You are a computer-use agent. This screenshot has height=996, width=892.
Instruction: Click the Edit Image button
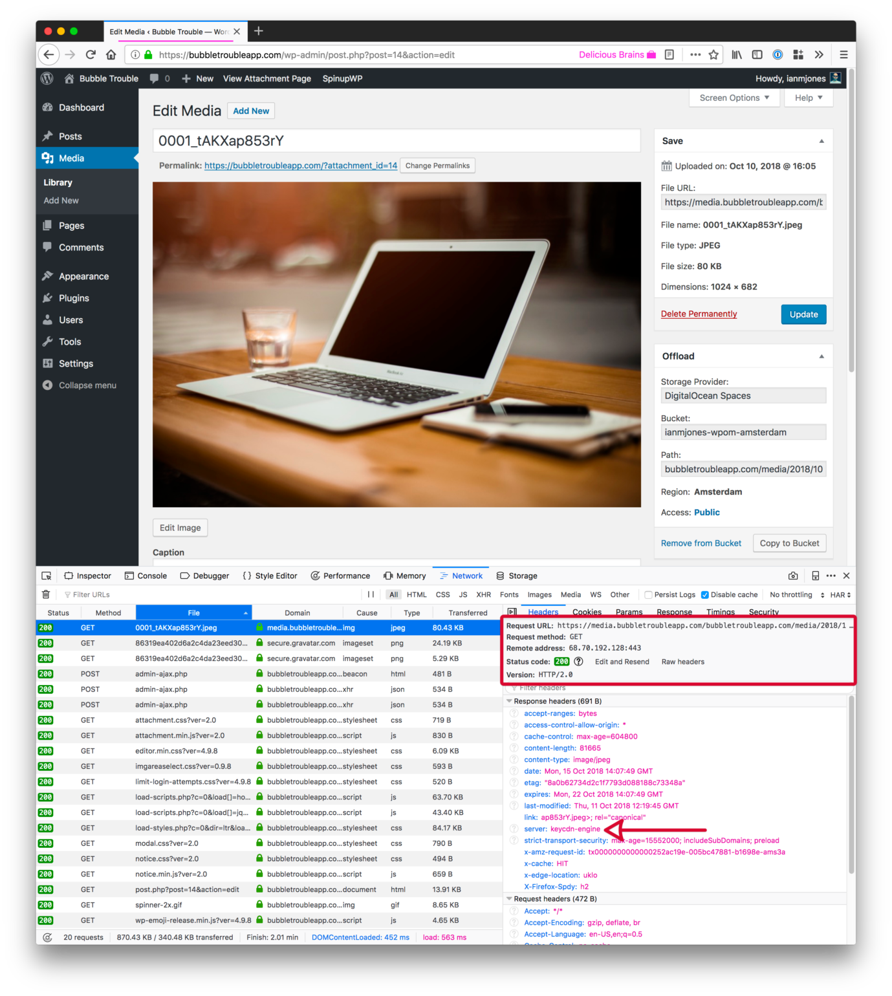[180, 528]
